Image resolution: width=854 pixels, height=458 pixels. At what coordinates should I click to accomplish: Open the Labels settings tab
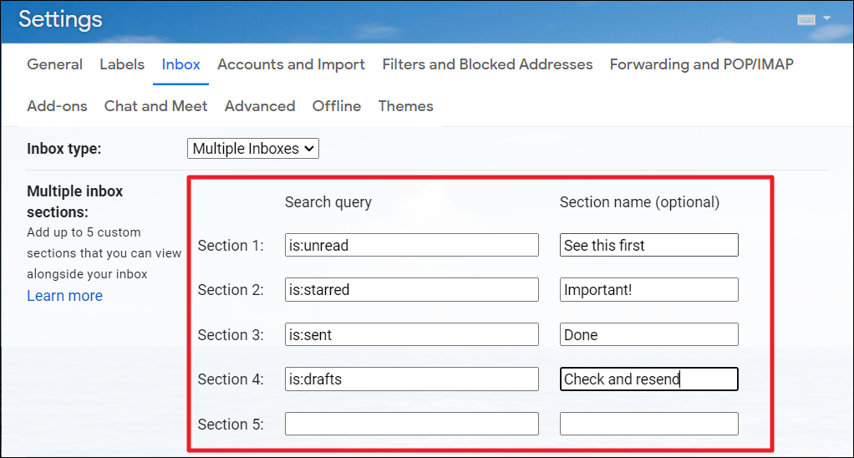pos(122,64)
